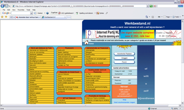The height and width of the screenshot is (110, 184).
Task: Switch to the inkomsten door verhuur tab
Action: (28, 17)
